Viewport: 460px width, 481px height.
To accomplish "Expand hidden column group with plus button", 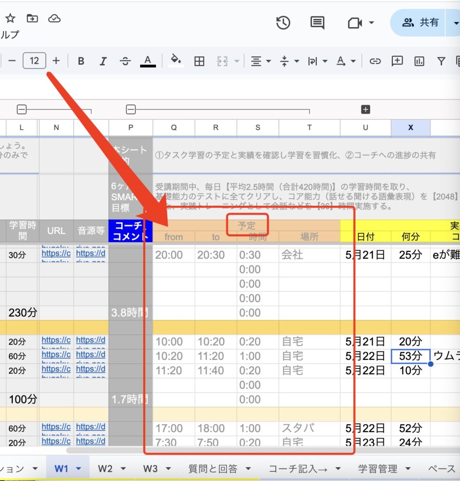I will pos(366,109).
